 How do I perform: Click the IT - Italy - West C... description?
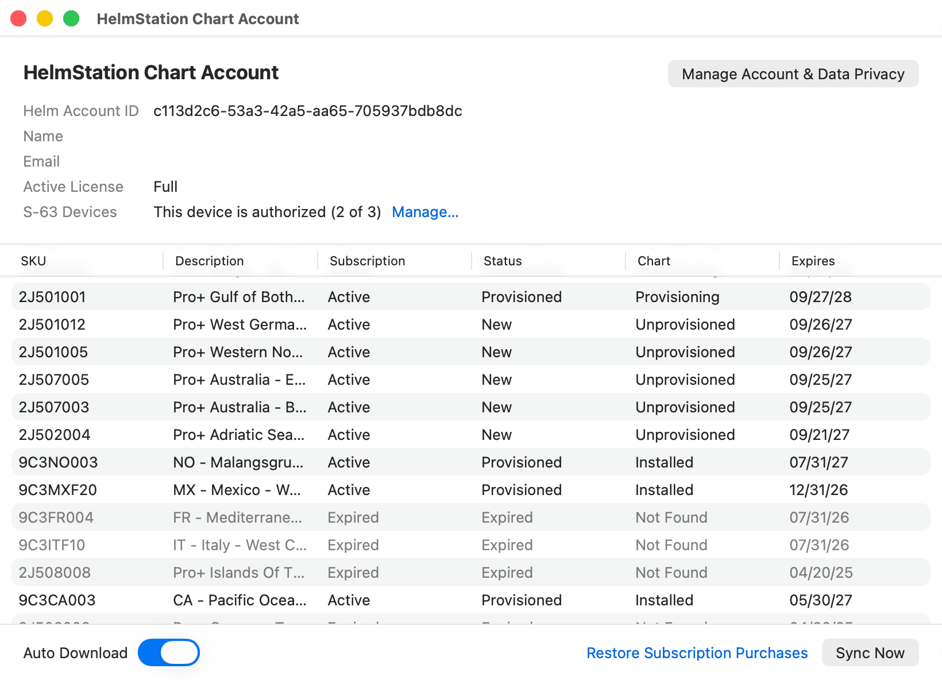point(240,545)
